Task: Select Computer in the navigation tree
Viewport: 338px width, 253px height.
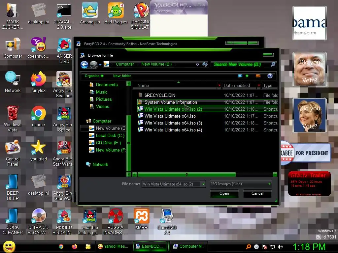Action: (x=98, y=121)
